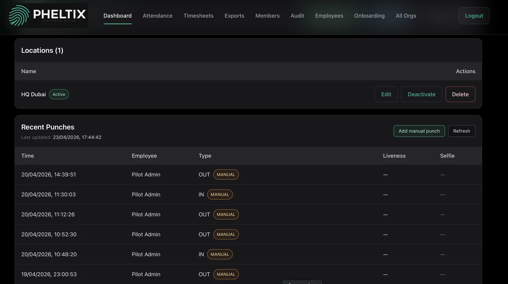Refresh the Recent Punches list
The width and height of the screenshot is (508, 284).
click(461, 131)
